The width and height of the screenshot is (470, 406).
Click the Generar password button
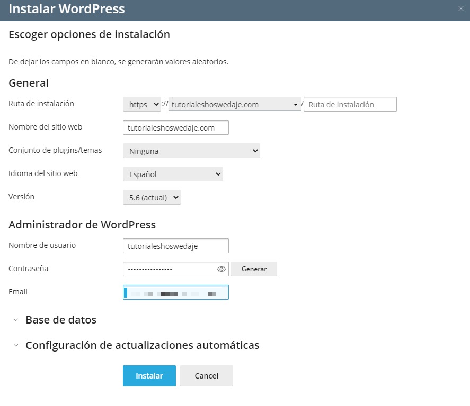254,269
